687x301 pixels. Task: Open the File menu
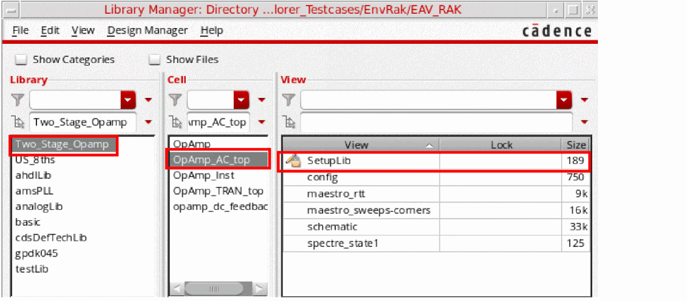click(x=20, y=31)
